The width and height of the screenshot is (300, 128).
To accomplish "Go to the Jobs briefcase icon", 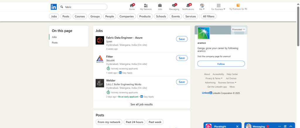I will point(160,6).
